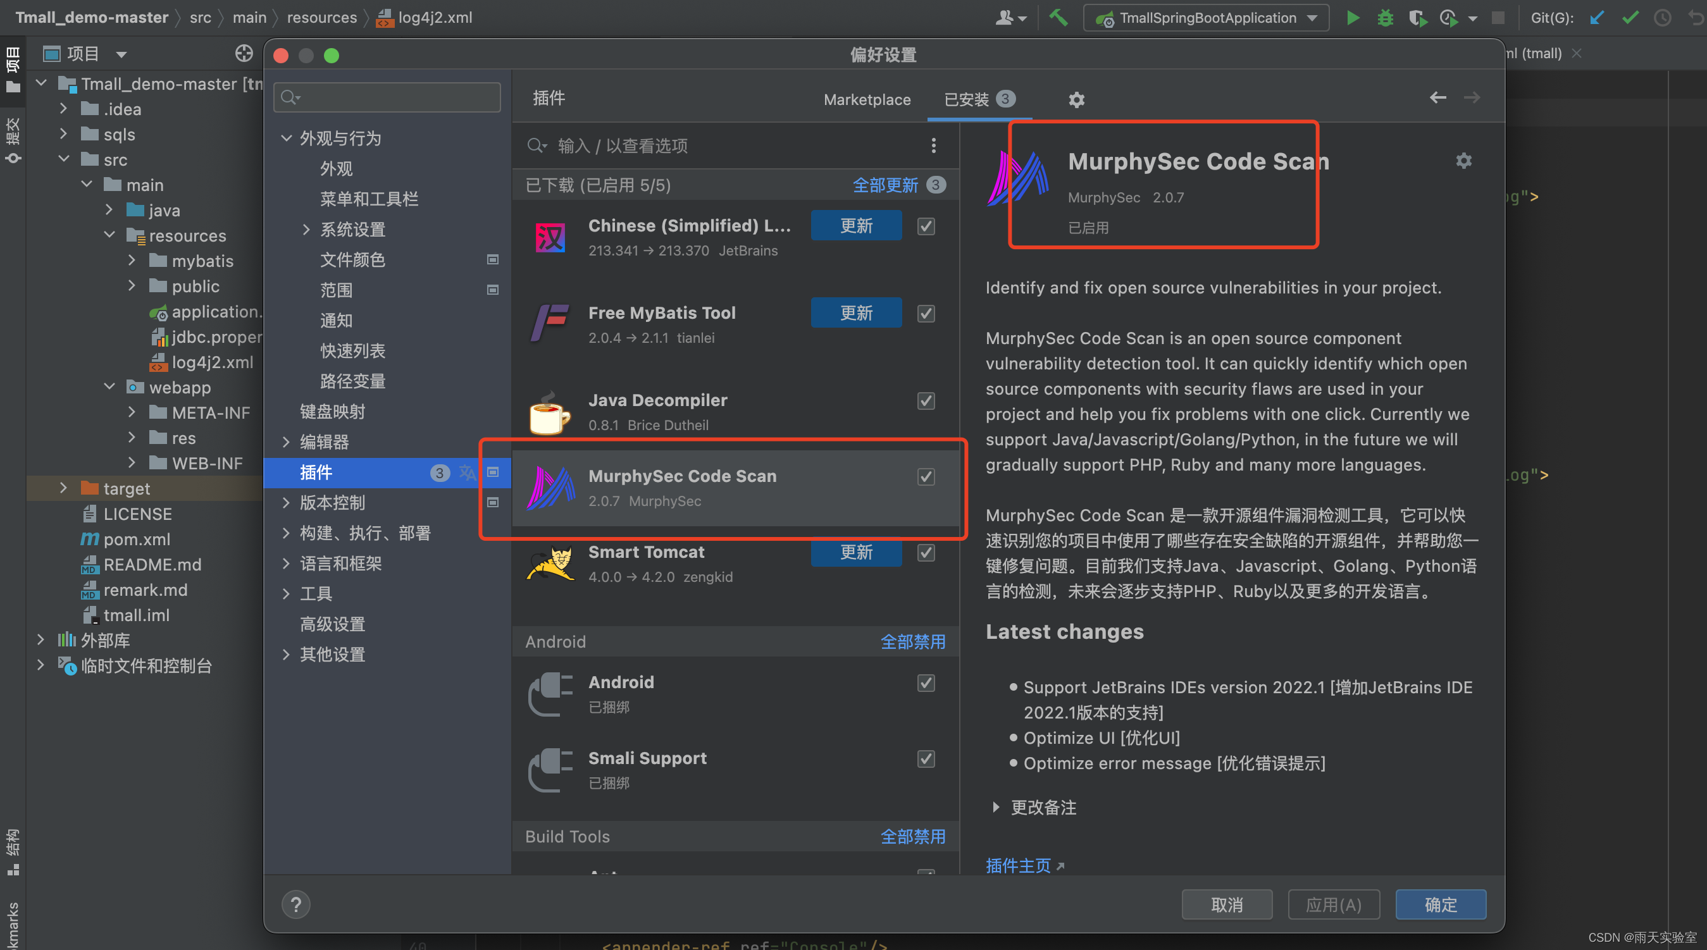Expand the 更改备注 disclosure triangle
Image resolution: width=1707 pixels, height=950 pixels.
point(995,808)
